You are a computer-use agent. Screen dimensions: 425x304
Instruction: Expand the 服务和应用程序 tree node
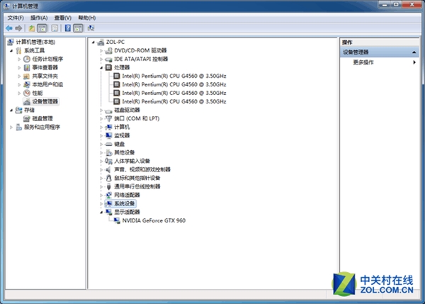11,127
